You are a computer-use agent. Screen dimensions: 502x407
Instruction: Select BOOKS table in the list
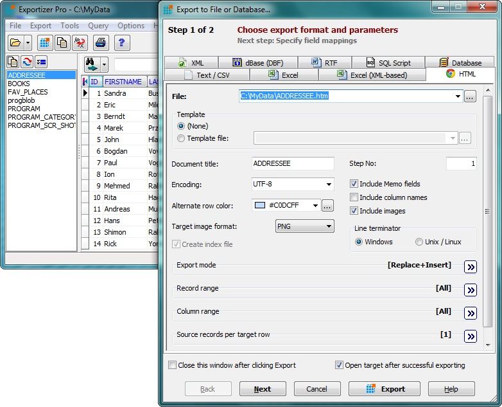19,84
